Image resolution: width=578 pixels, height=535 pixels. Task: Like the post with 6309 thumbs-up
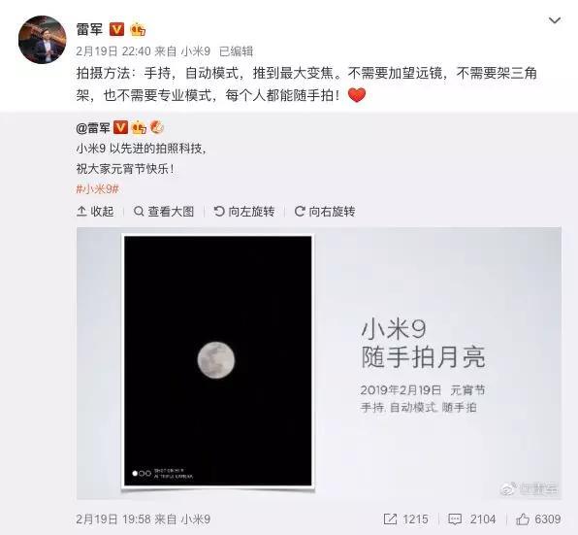click(538, 519)
